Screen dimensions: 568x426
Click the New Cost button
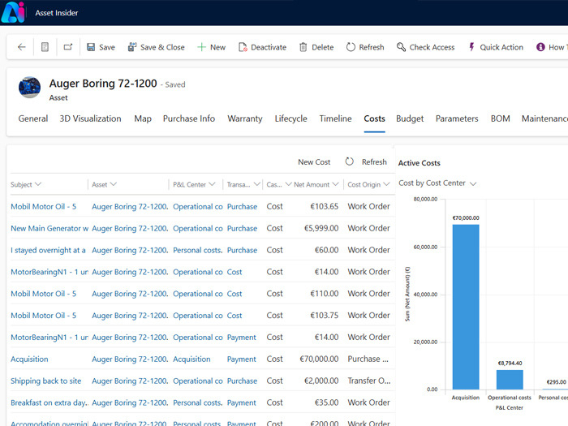tap(314, 162)
